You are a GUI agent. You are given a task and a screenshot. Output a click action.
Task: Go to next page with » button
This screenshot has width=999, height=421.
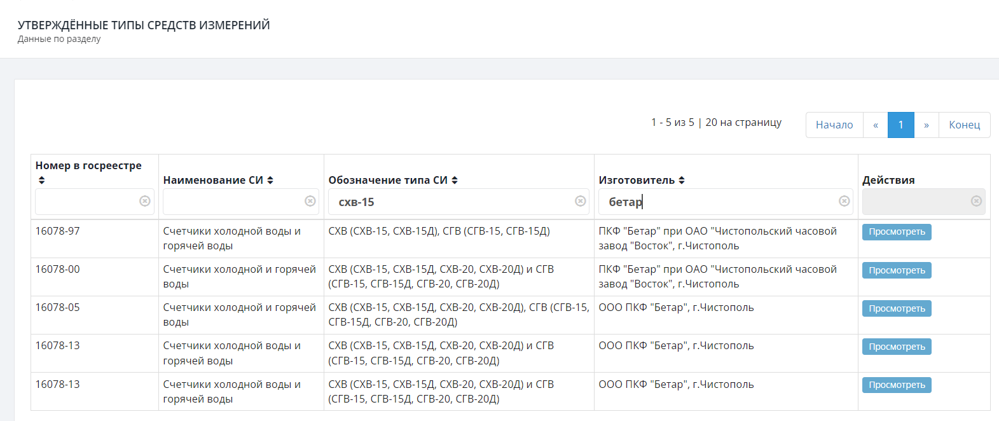click(x=927, y=125)
